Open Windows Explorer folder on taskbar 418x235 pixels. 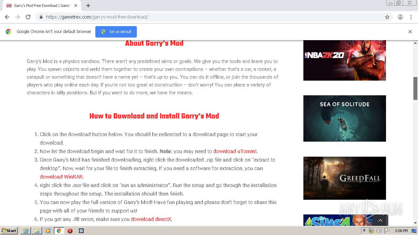pyautogui.click(x=37, y=231)
